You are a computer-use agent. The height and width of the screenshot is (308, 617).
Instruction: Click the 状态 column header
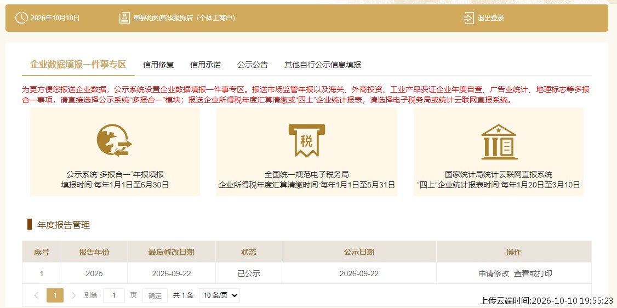coord(249,252)
